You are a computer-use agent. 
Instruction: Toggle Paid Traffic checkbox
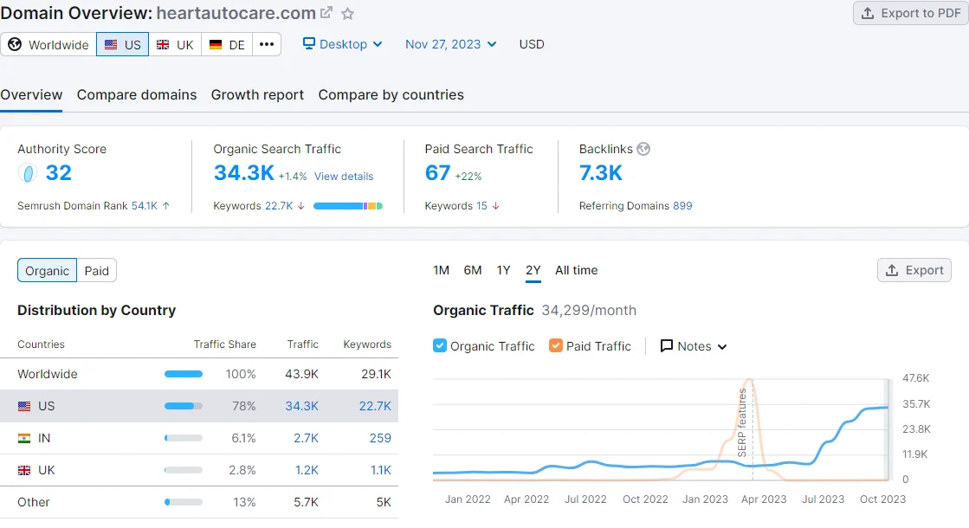pyautogui.click(x=556, y=345)
